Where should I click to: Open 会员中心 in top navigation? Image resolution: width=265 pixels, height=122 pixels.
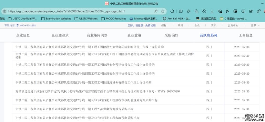coord(233,25)
